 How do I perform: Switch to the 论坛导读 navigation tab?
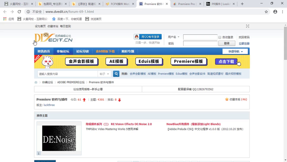click(82, 51)
